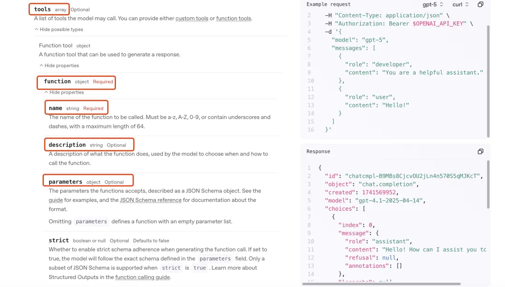Open the curl language dropdown
The width and height of the screenshot is (505, 287).
[460, 5]
